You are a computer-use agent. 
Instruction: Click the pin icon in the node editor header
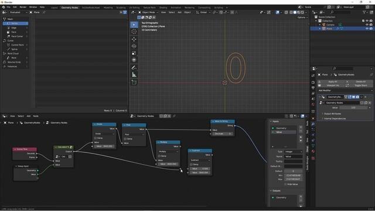[x=174, y=116]
